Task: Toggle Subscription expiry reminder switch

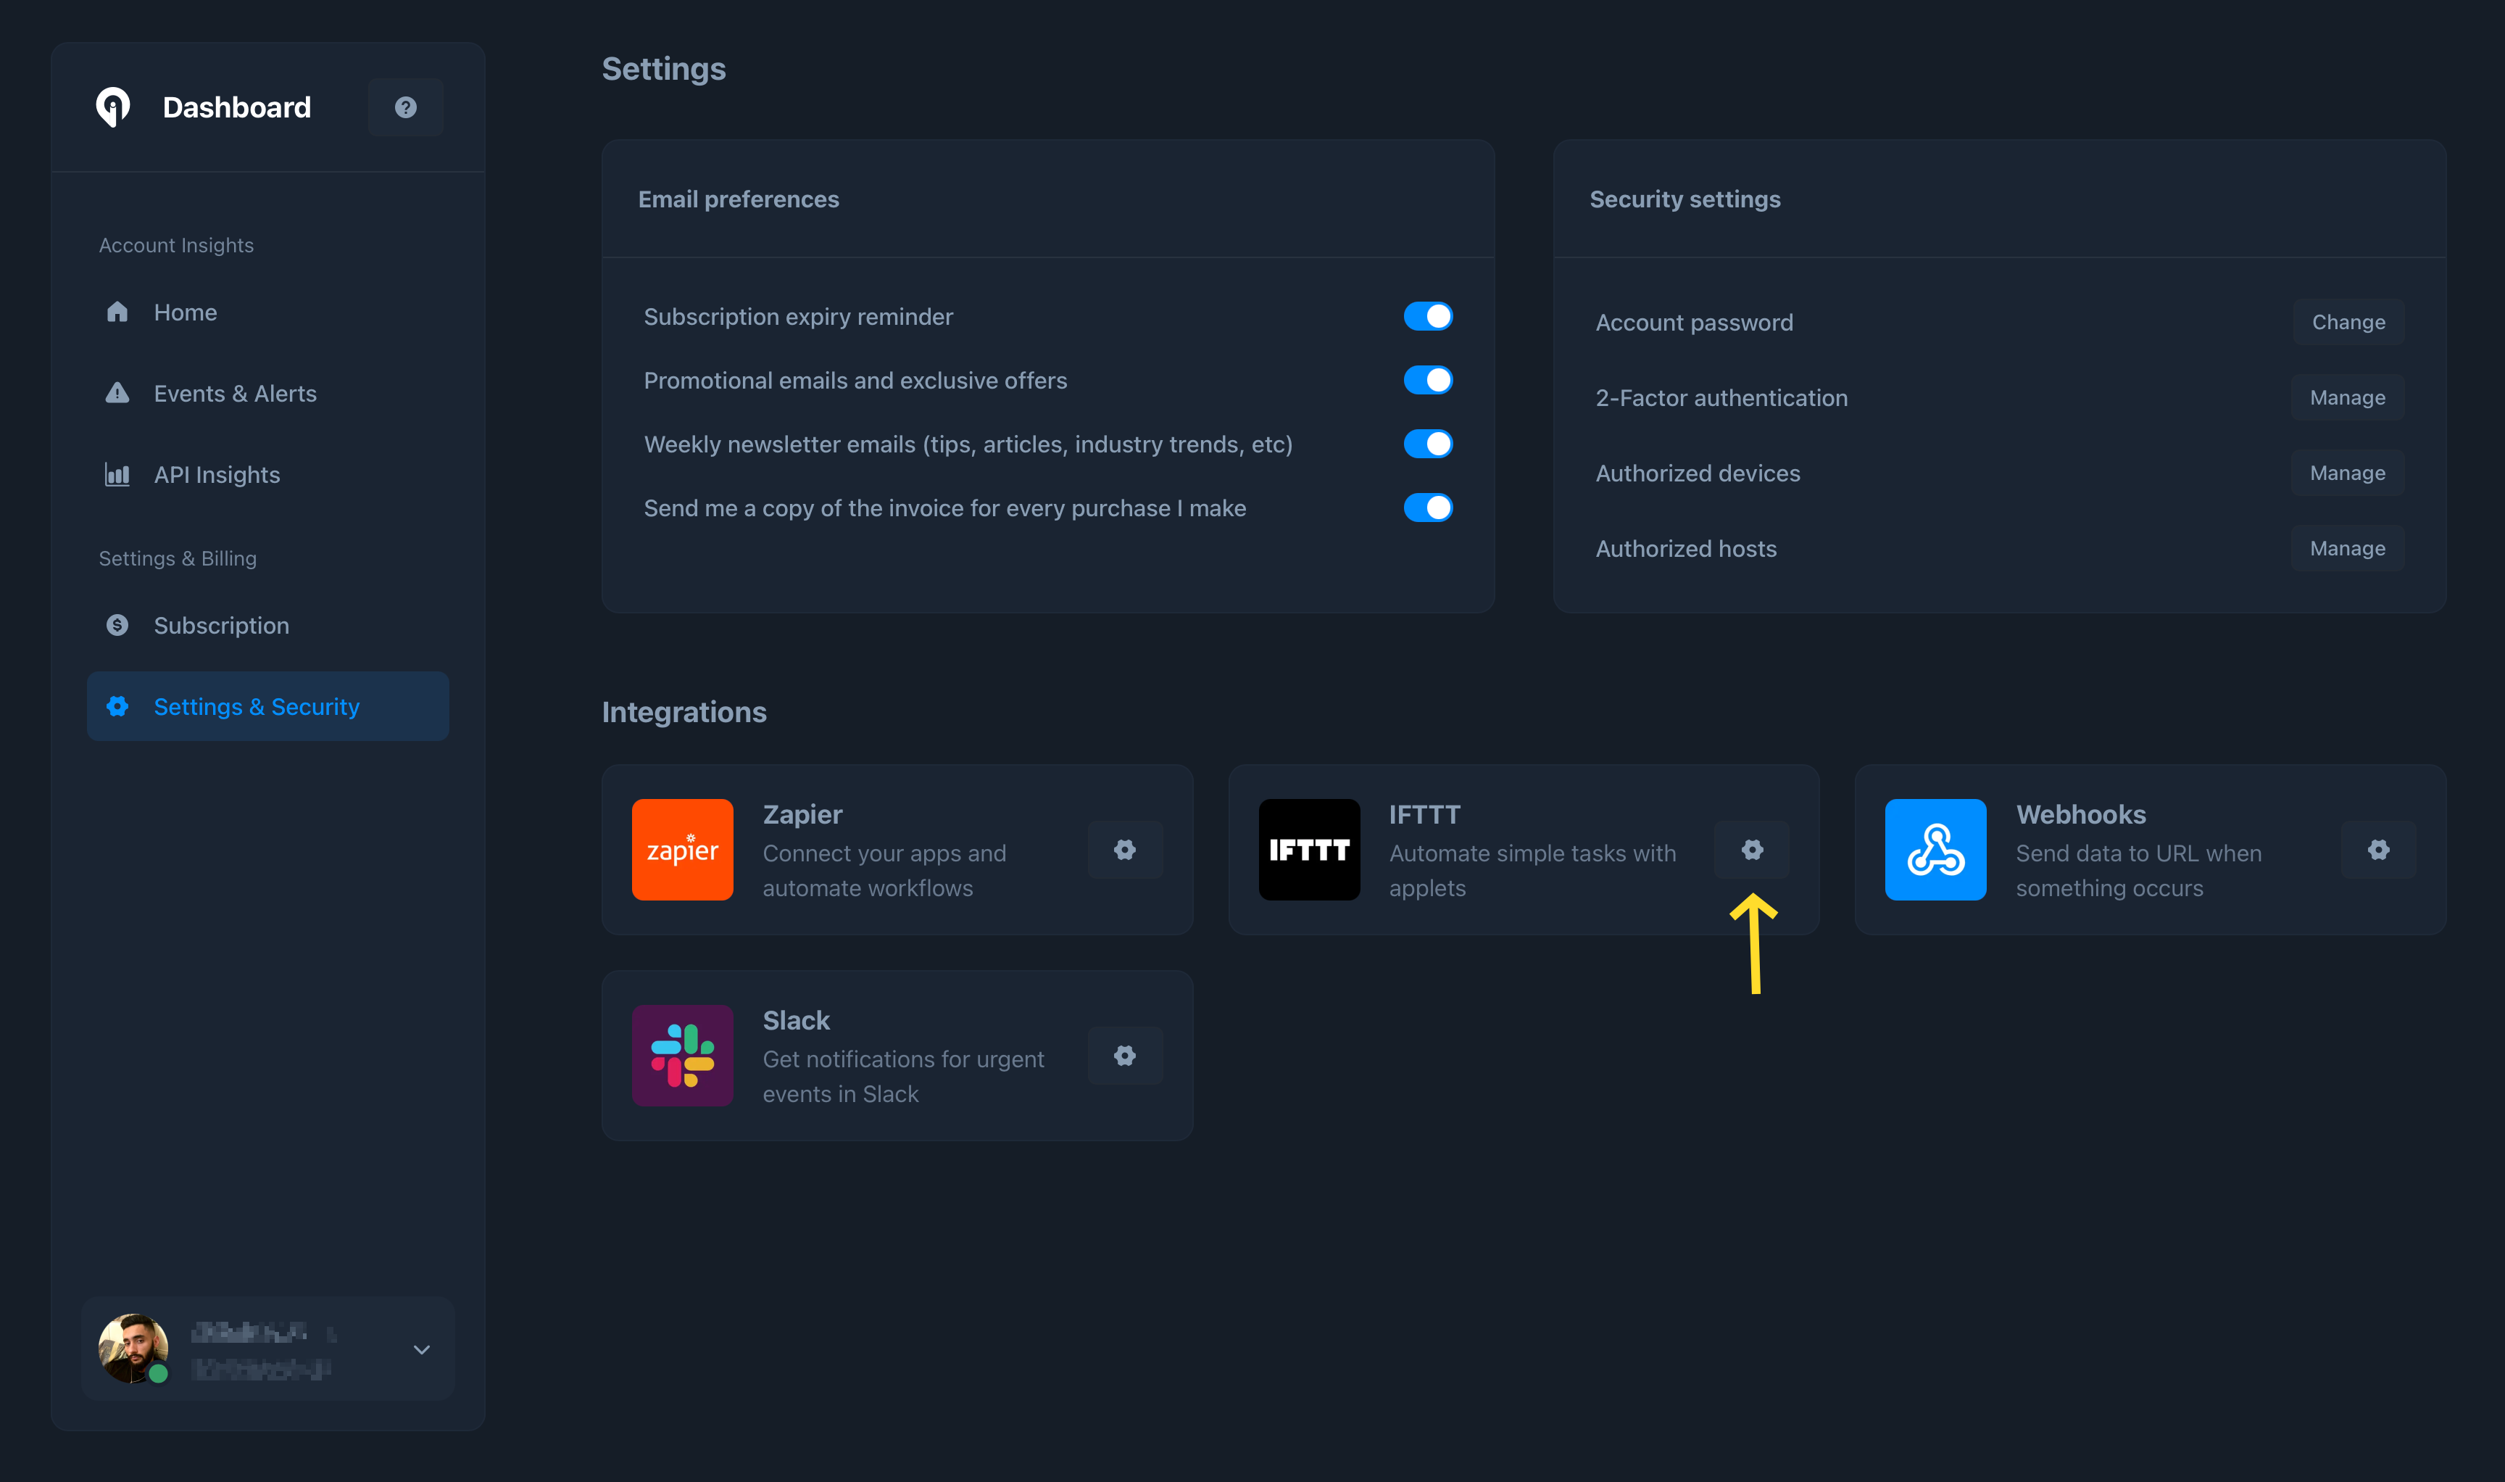Action: pos(1428,317)
